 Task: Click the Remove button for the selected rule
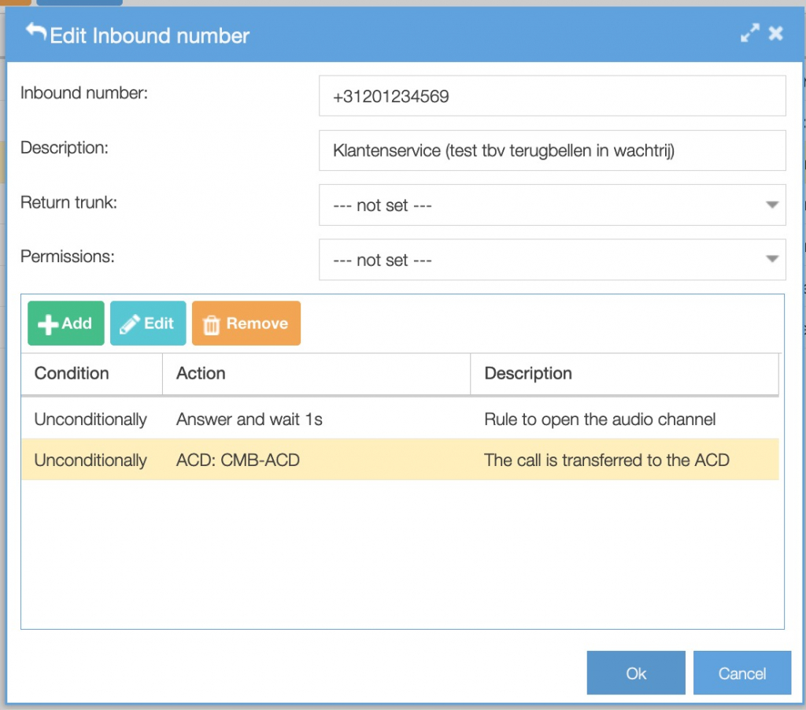tap(246, 323)
